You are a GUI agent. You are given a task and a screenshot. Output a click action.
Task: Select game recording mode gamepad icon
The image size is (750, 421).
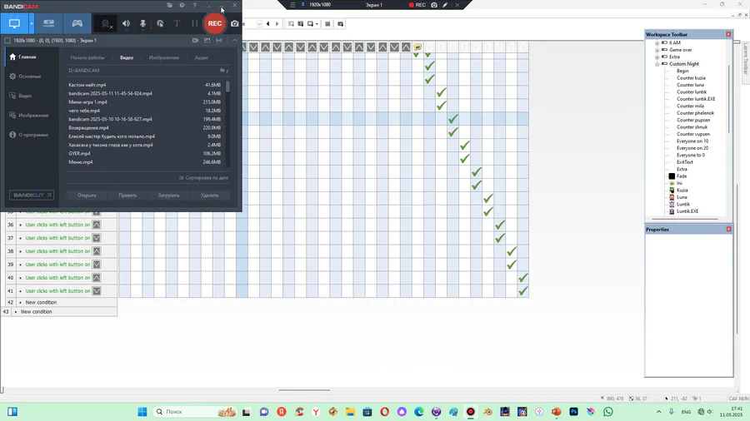[x=77, y=23]
